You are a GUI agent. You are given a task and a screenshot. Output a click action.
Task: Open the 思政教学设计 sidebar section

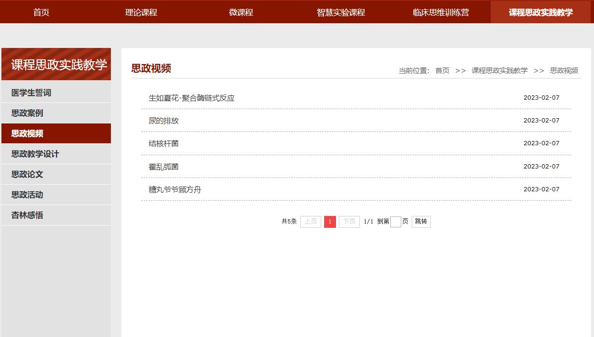35,153
